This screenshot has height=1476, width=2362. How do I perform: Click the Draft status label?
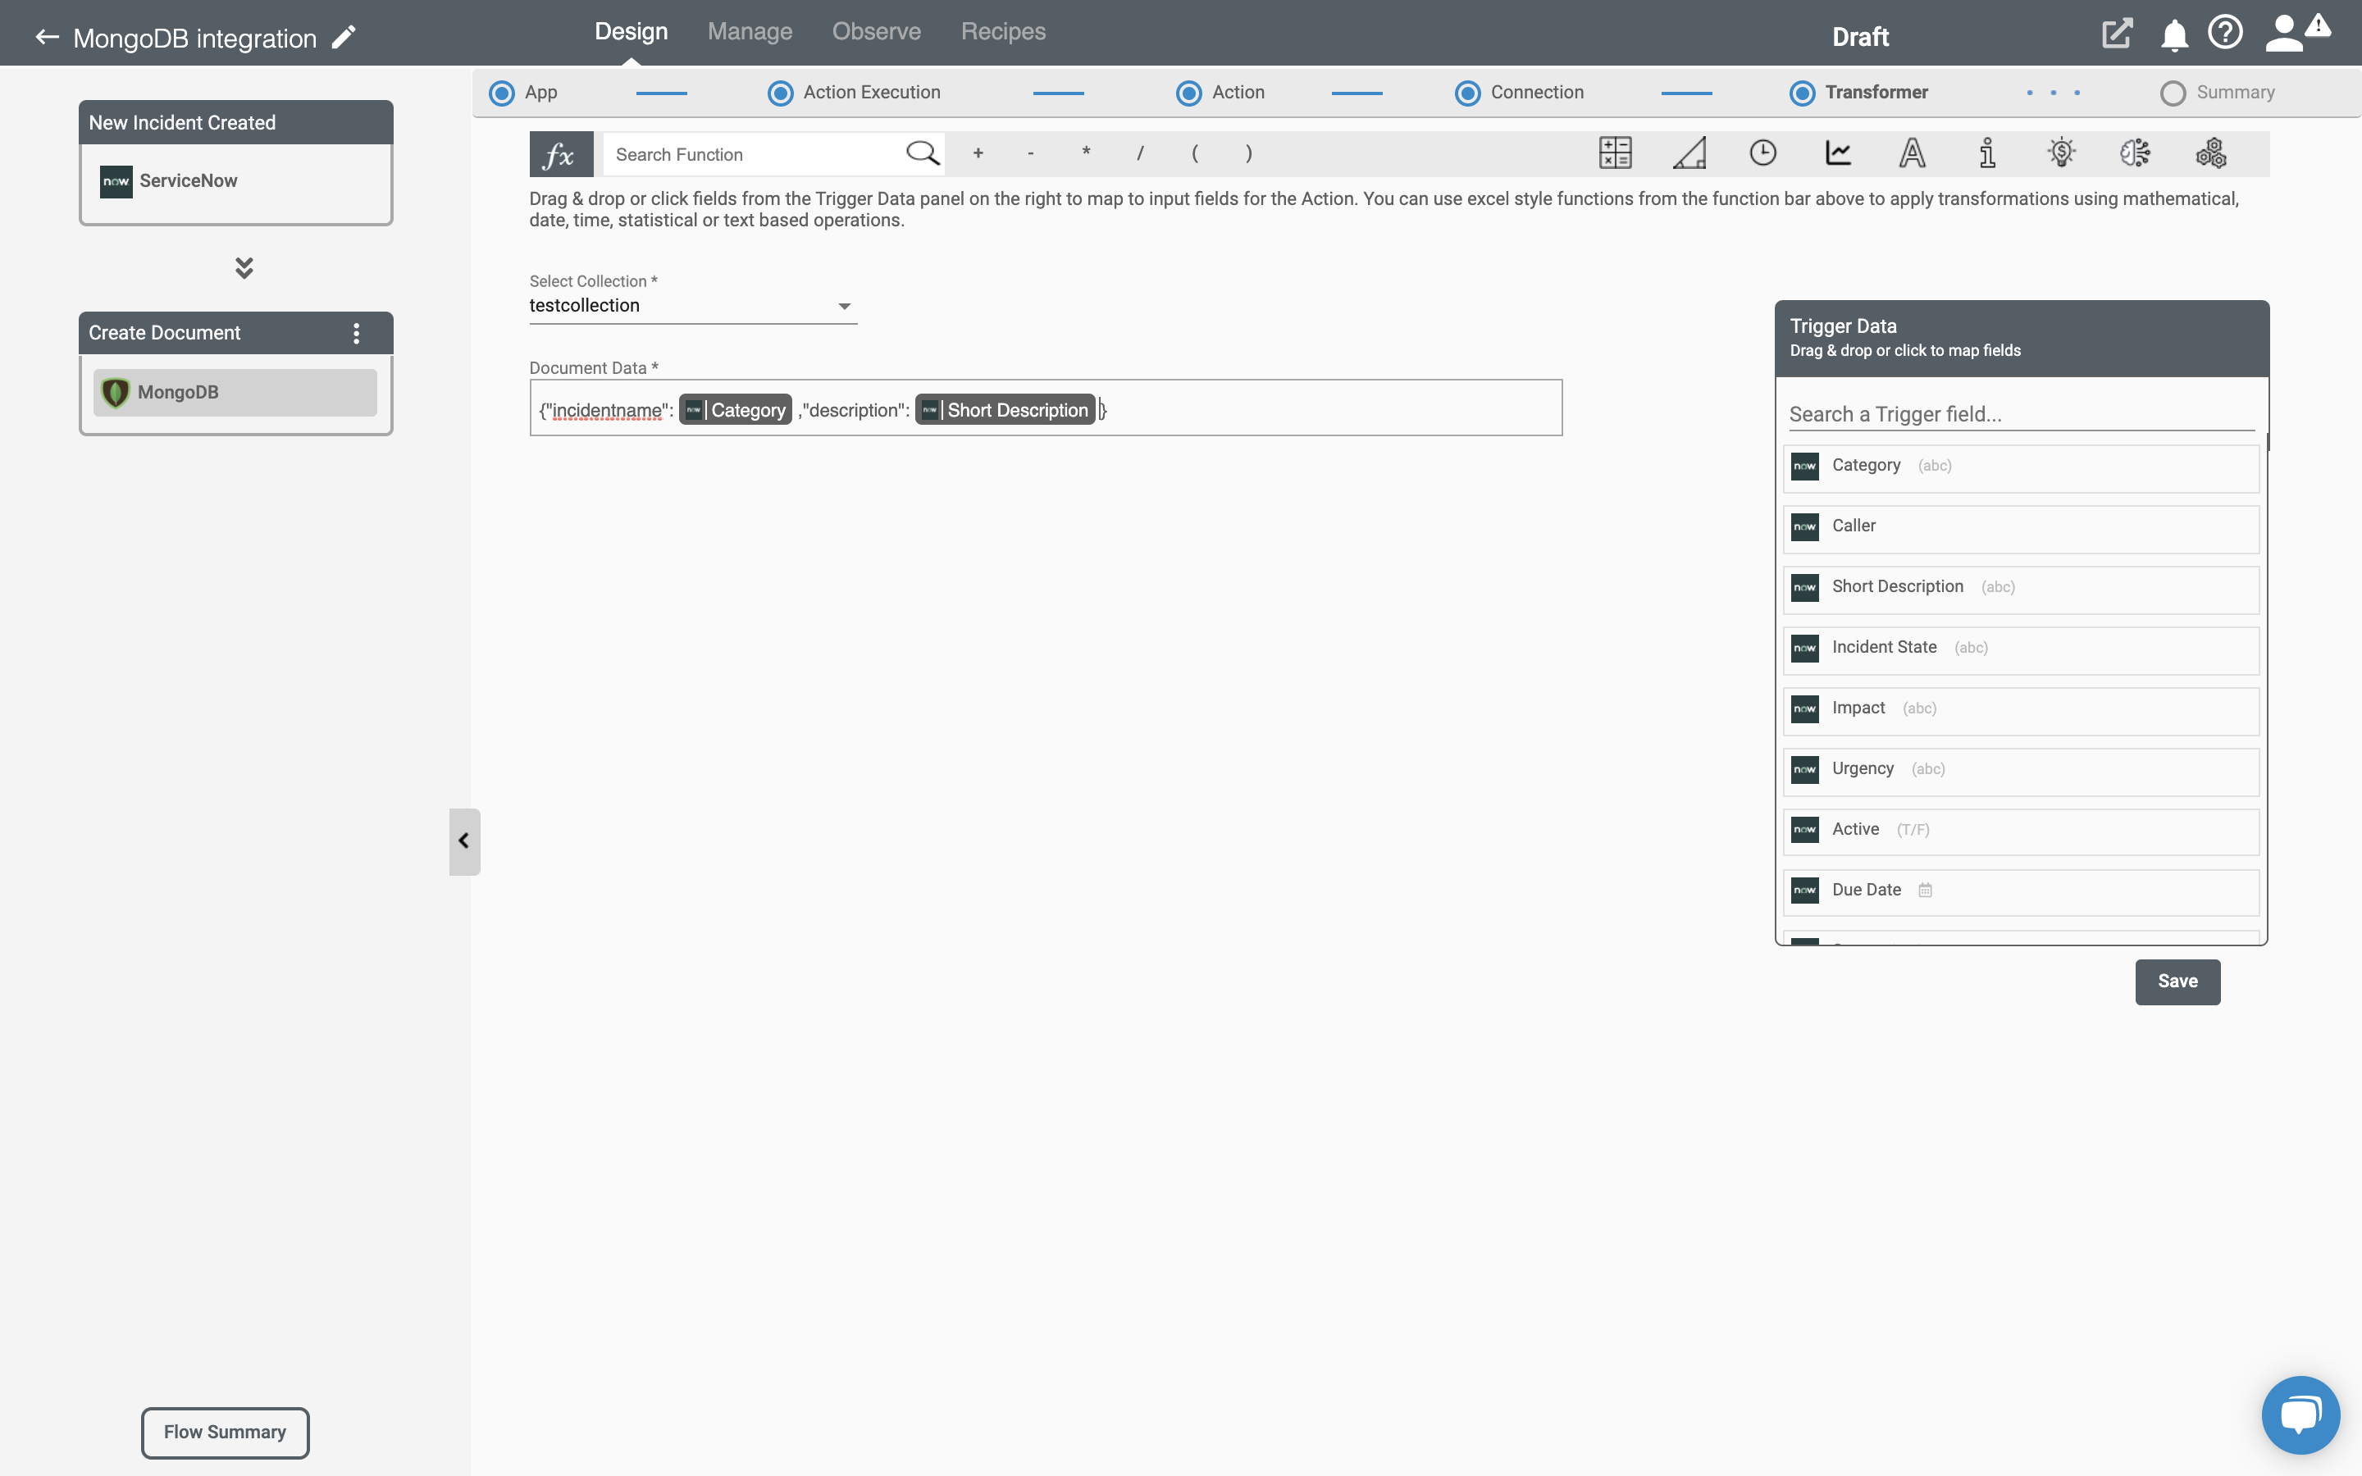point(1860,37)
